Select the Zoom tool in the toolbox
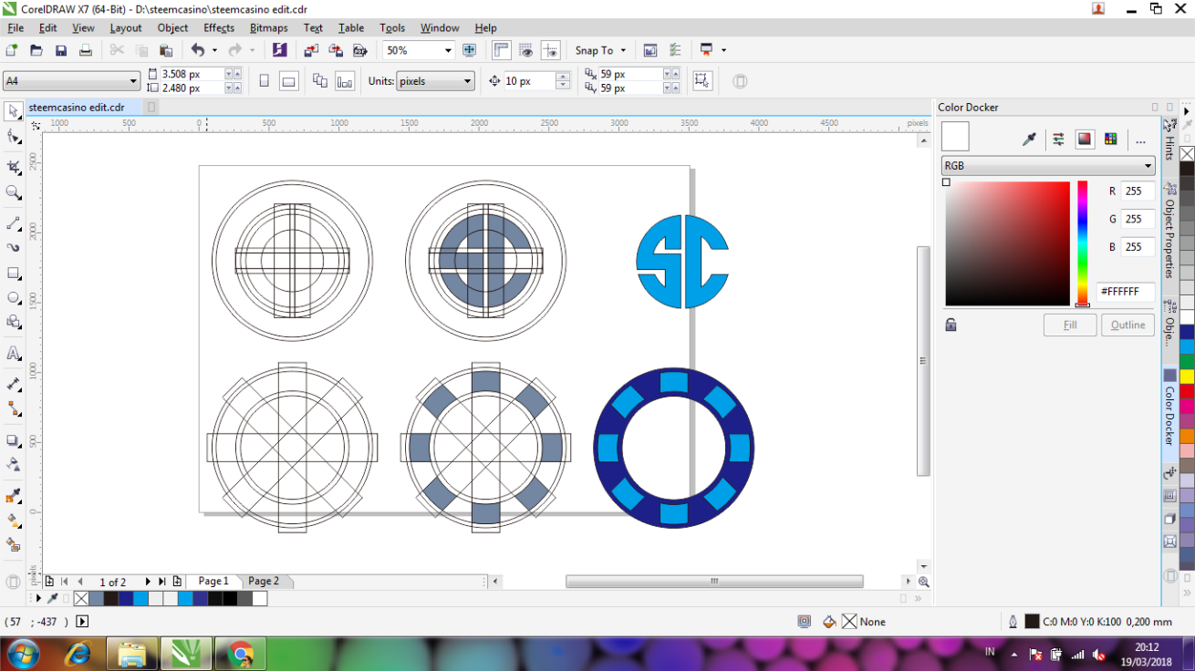 pyautogui.click(x=14, y=192)
